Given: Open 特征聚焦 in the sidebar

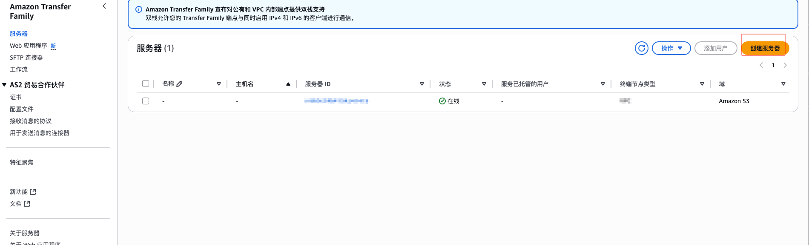Looking at the screenshot, I should (x=22, y=162).
